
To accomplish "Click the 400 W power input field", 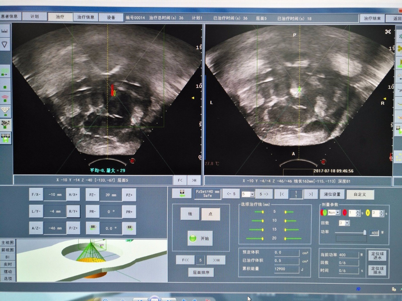I will pyautogui.click(x=374, y=233).
